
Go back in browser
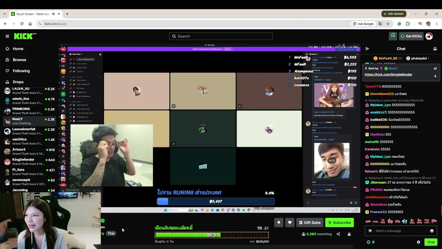coord(5,24)
